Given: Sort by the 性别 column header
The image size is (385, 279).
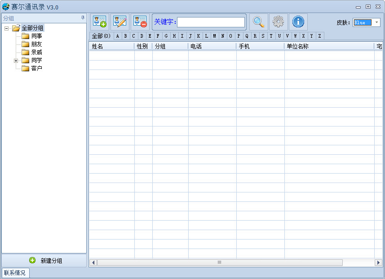Looking at the screenshot, I should 143,46.
